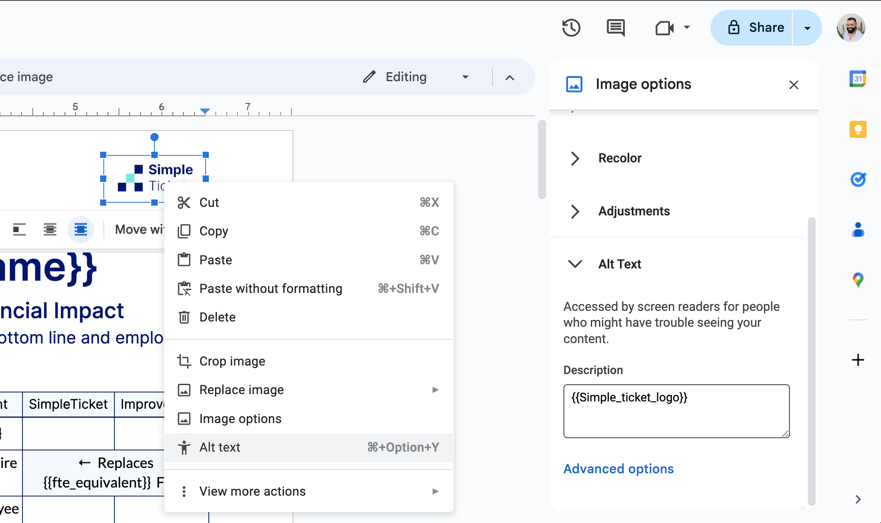Image resolution: width=881 pixels, height=523 pixels.
Task: Expand the Adjustments section
Action: coord(633,211)
